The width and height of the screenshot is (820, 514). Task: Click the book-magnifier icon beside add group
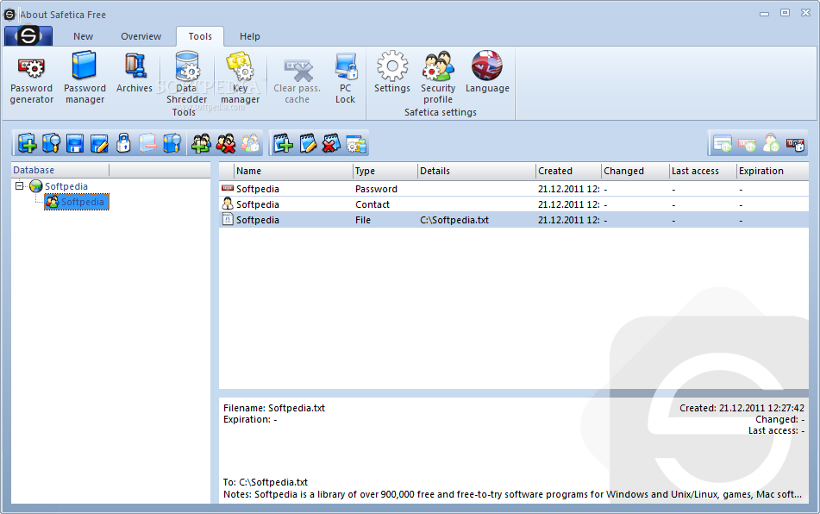pos(172,143)
